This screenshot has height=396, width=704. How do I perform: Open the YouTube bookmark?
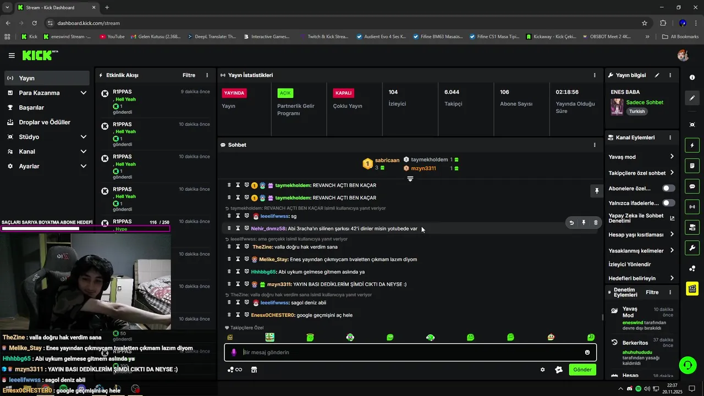(112, 37)
